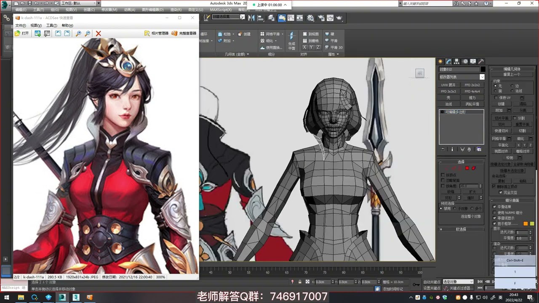Open the Material Editor toolbar icon
The image size is (539, 303).
click(x=310, y=18)
